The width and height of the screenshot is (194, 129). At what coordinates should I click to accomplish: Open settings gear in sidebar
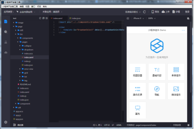coord(6,122)
